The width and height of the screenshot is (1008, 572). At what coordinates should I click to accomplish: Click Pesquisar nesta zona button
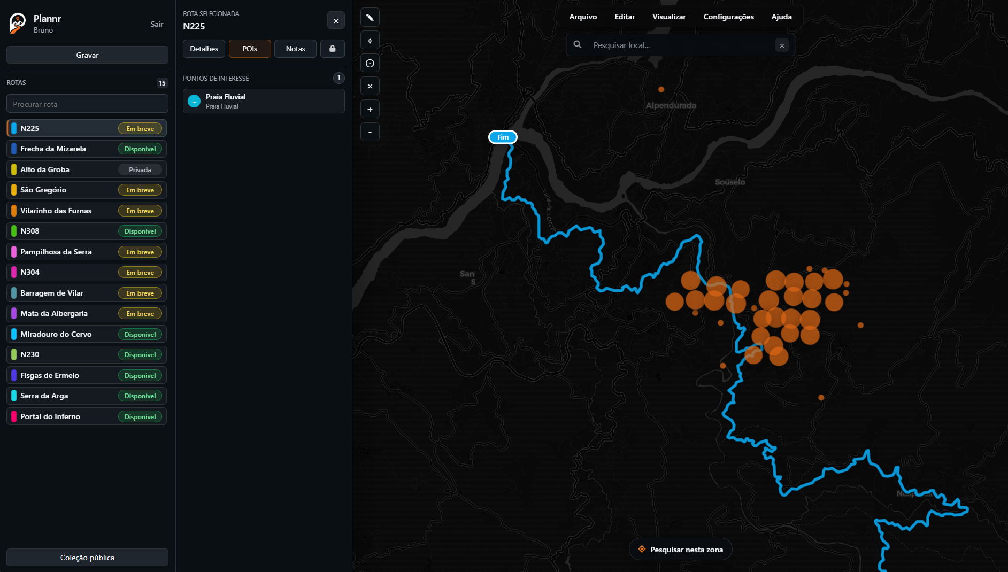(x=680, y=549)
